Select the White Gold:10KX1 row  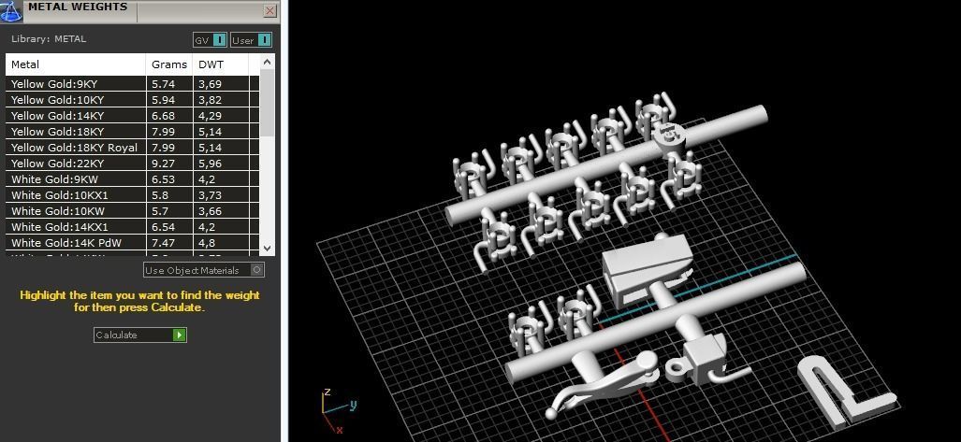pyautogui.click(x=132, y=195)
